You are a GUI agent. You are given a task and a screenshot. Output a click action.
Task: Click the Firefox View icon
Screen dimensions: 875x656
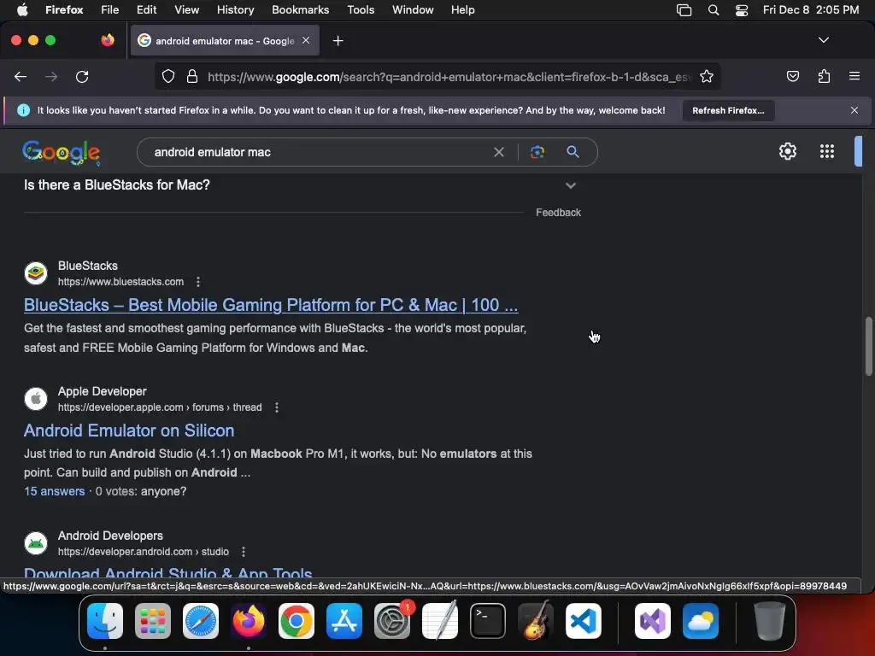(x=108, y=40)
